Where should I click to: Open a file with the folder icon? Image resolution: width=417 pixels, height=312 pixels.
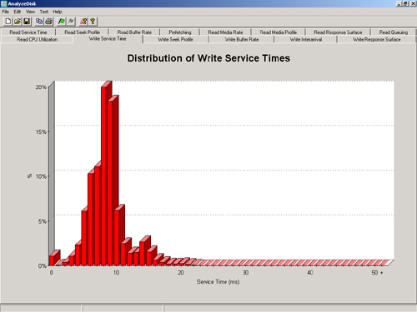pos(18,22)
